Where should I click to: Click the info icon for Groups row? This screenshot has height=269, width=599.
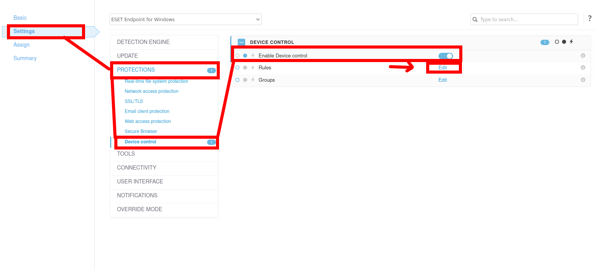click(583, 80)
